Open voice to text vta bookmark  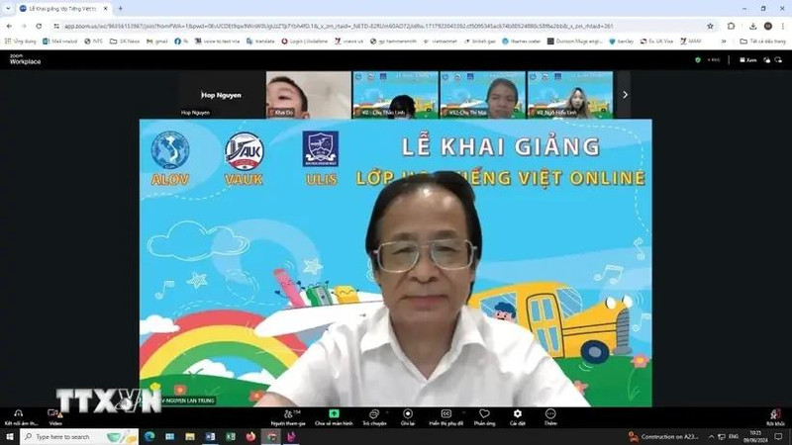[217, 42]
